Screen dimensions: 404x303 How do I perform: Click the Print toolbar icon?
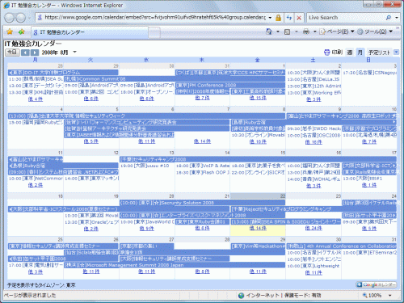pos(306,32)
